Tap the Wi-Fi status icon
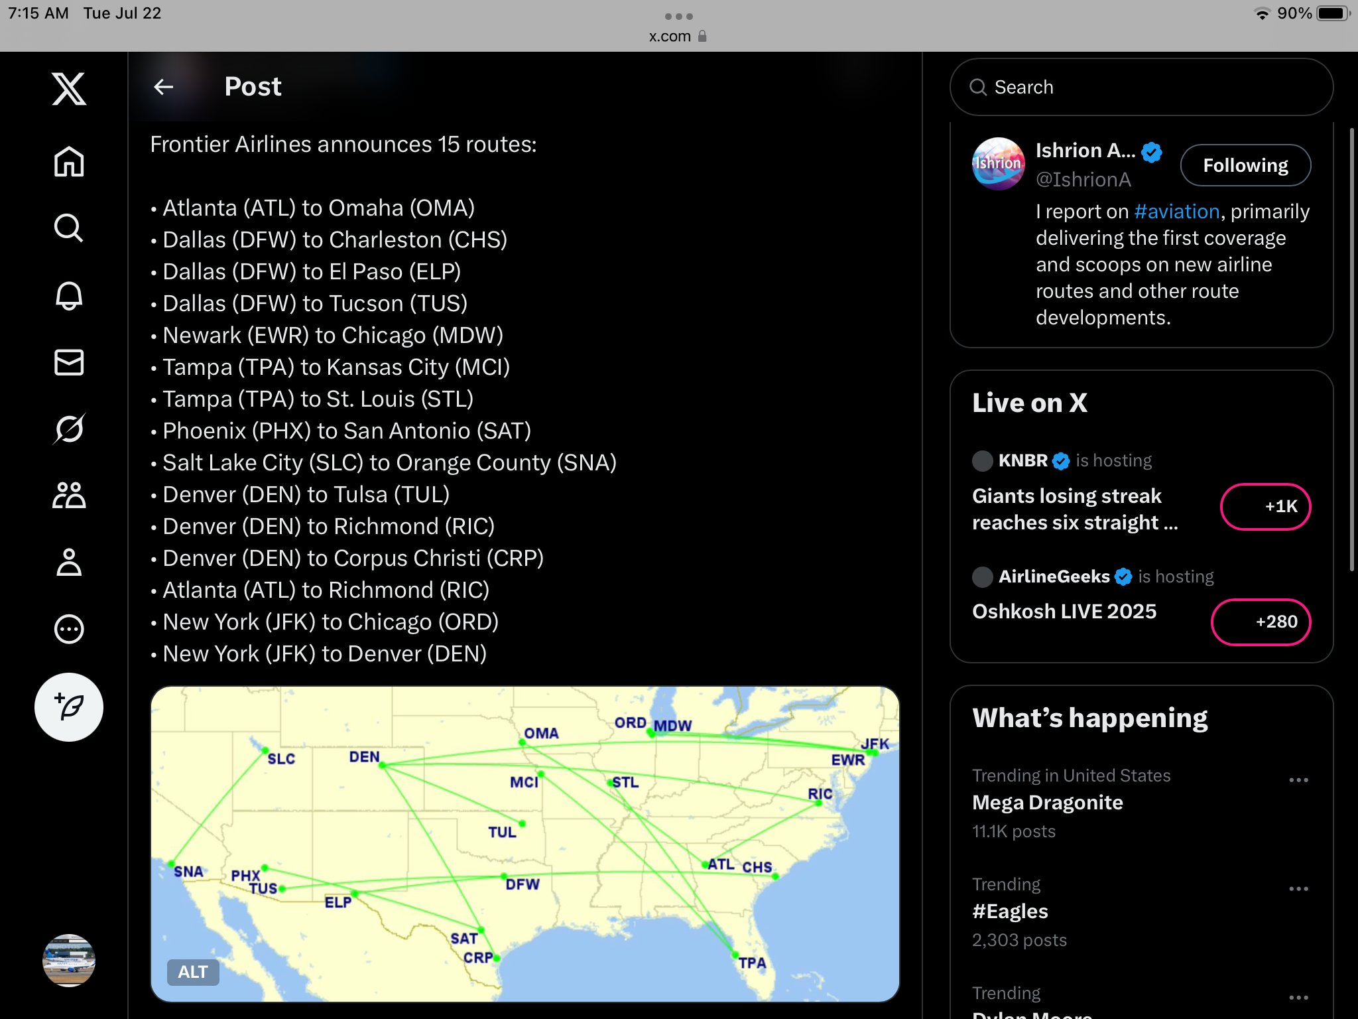The image size is (1358, 1019). click(1263, 13)
